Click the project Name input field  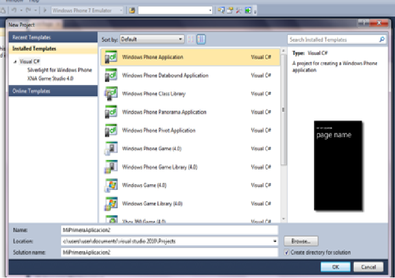[x=169, y=230]
